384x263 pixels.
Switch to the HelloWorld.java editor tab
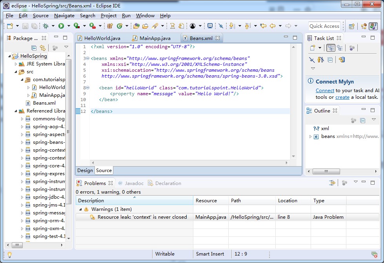pyautogui.click(x=99, y=38)
